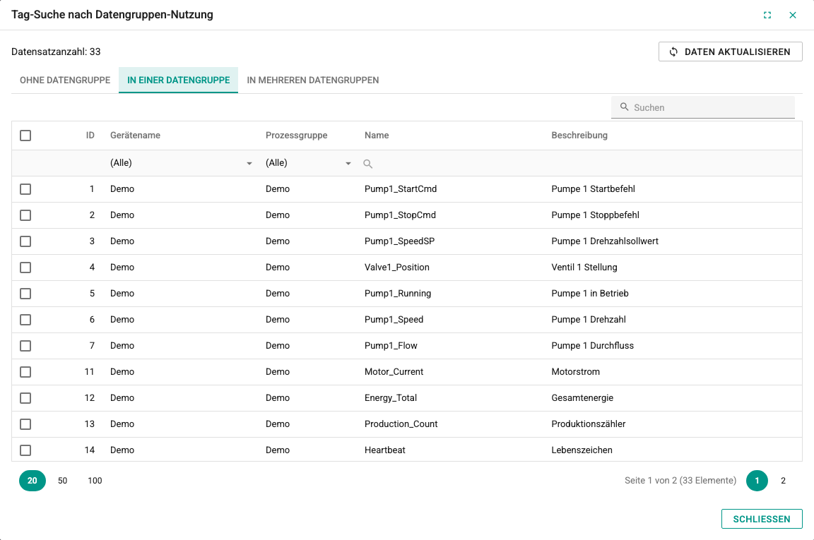Click the 'Pumpe 1 Durchfluss' description
The height and width of the screenshot is (540, 814).
(x=592, y=346)
